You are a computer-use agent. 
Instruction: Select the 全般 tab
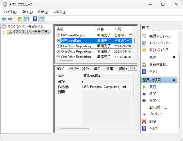60,68
